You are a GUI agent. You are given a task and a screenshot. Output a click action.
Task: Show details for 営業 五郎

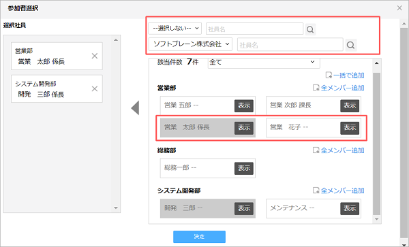coord(244,105)
